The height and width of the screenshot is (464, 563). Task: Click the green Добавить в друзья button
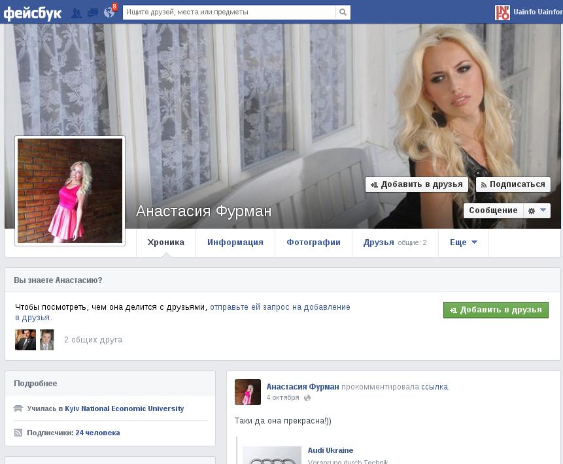496,310
